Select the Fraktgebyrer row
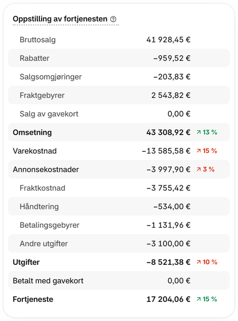 pos(119,95)
